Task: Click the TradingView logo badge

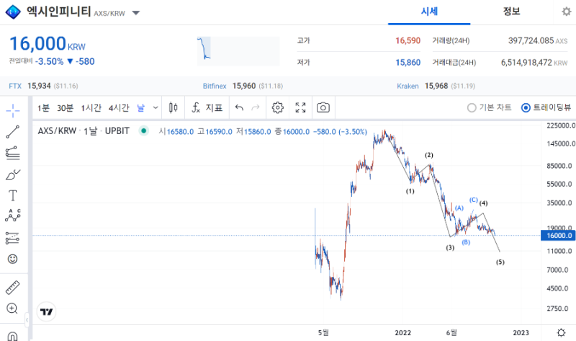Action: [x=46, y=312]
